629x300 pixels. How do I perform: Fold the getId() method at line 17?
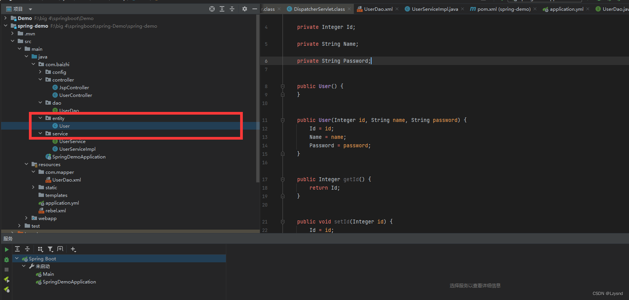click(x=283, y=179)
